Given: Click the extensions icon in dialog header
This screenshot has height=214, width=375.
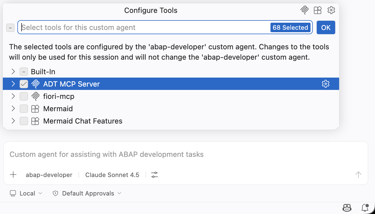Looking at the screenshot, I should (x=318, y=10).
